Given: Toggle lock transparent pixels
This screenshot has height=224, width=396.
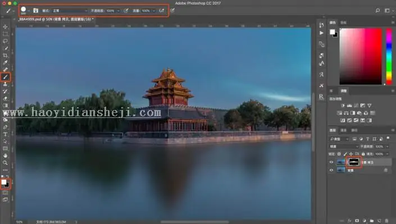Looking at the screenshot, I should coord(339,154).
